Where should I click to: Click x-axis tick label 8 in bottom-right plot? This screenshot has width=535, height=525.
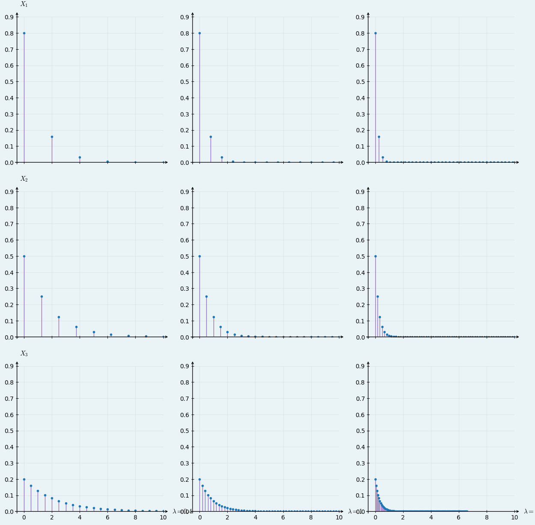pos(487,517)
